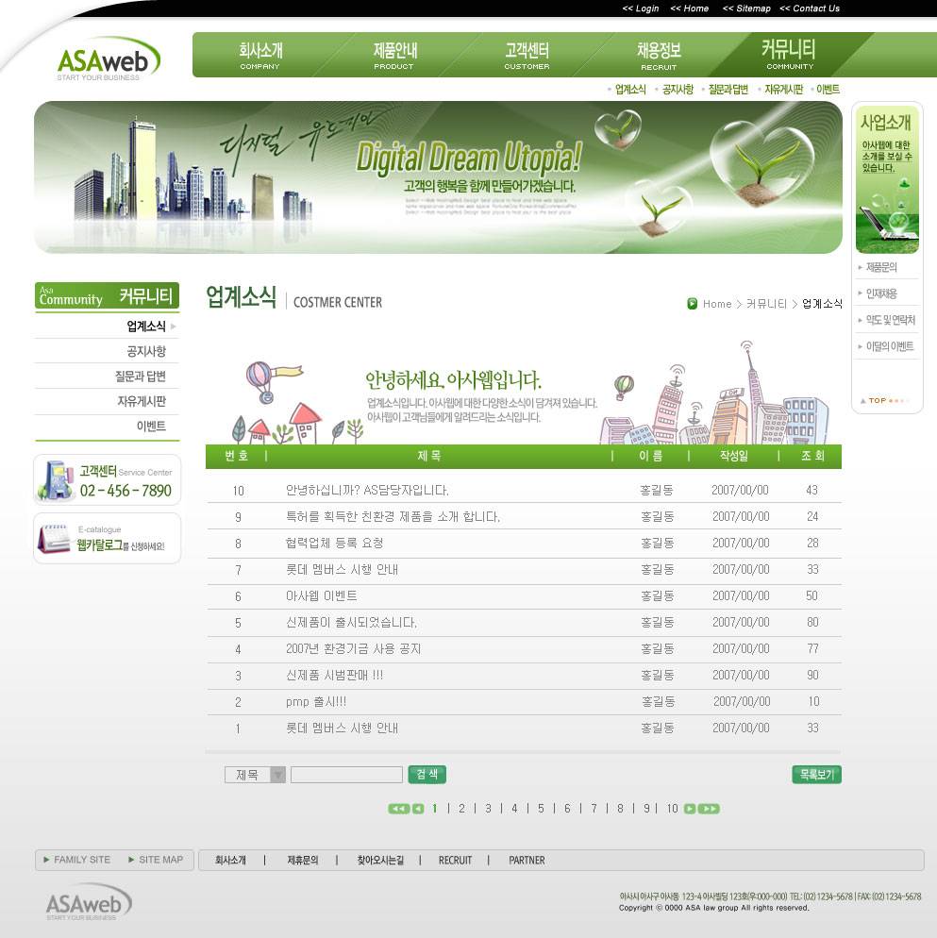
Task: Click the phone icon beside 02-456-7890
Action: tap(56, 479)
